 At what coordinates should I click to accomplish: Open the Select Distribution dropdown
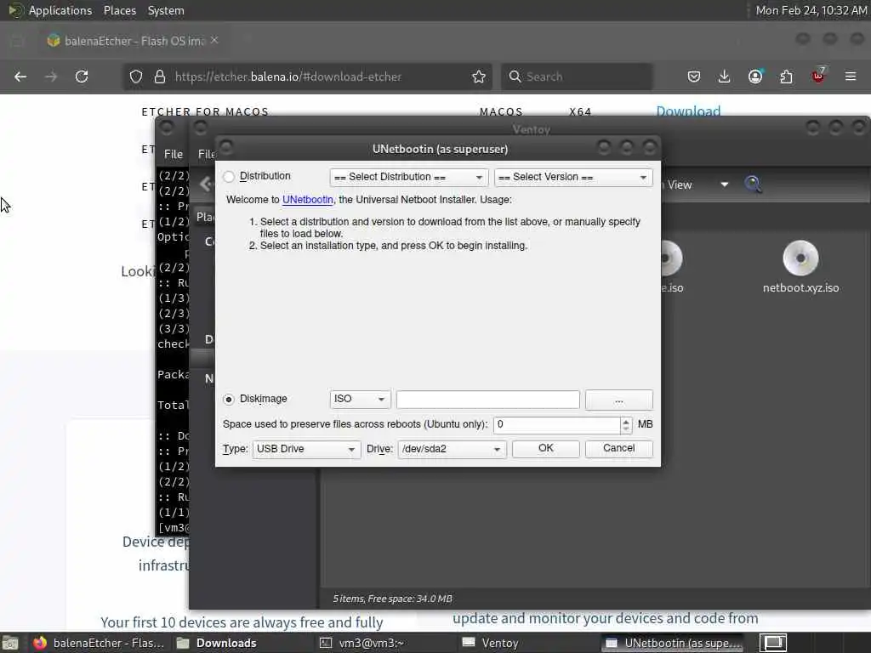[x=409, y=177]
